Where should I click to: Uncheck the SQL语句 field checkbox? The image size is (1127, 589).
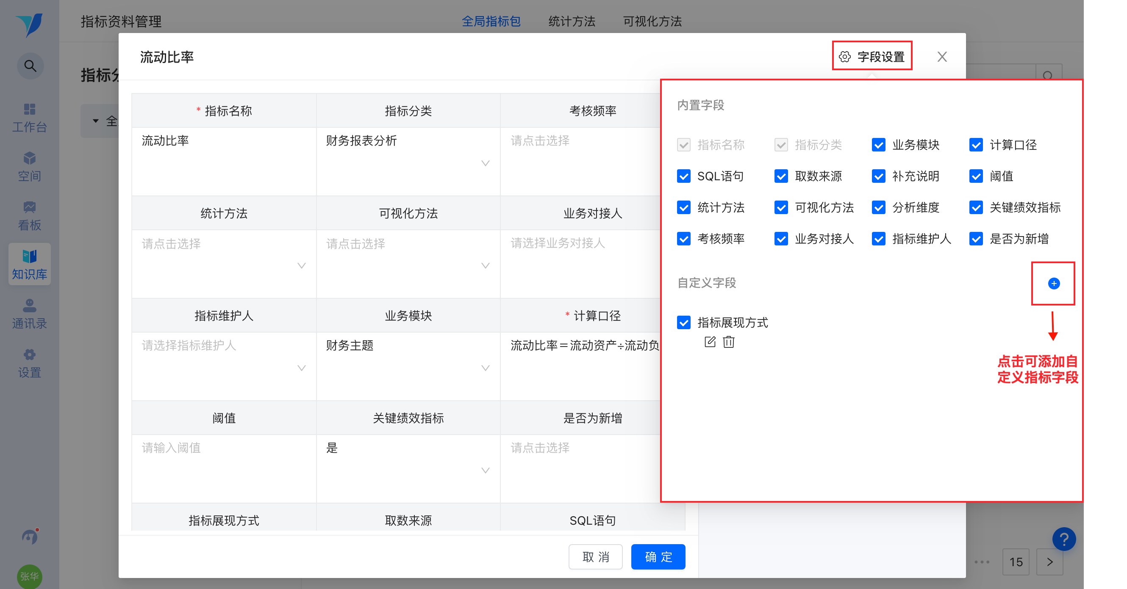(683, 176)
